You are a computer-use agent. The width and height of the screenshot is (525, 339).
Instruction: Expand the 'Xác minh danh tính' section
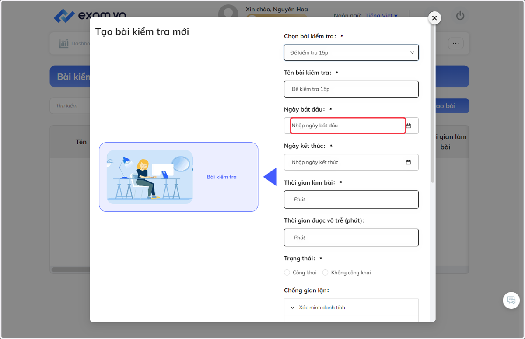(351, 308)
